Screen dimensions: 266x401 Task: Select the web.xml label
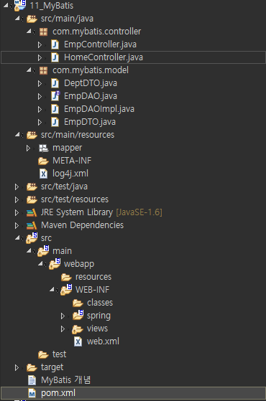pos(103,341)
